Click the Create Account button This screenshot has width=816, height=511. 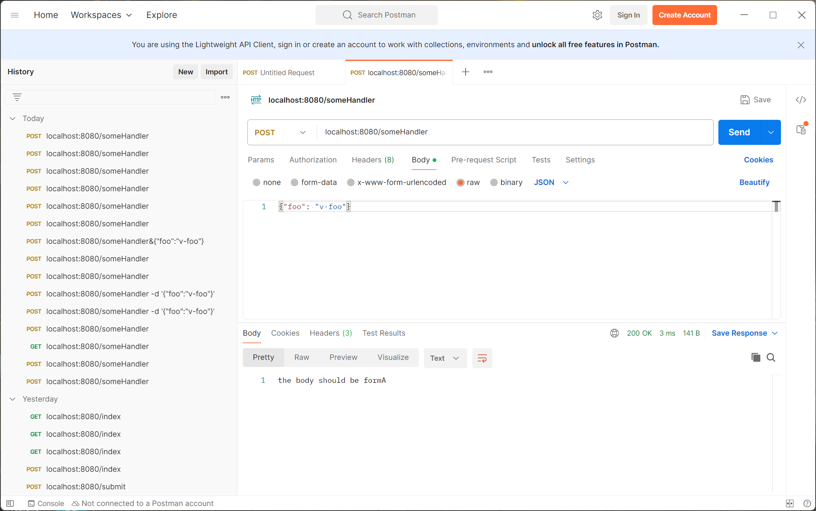[x=685, y=15]
